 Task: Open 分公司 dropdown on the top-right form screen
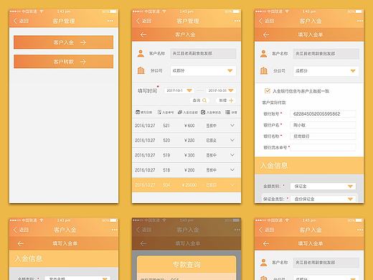click(326, 70)
